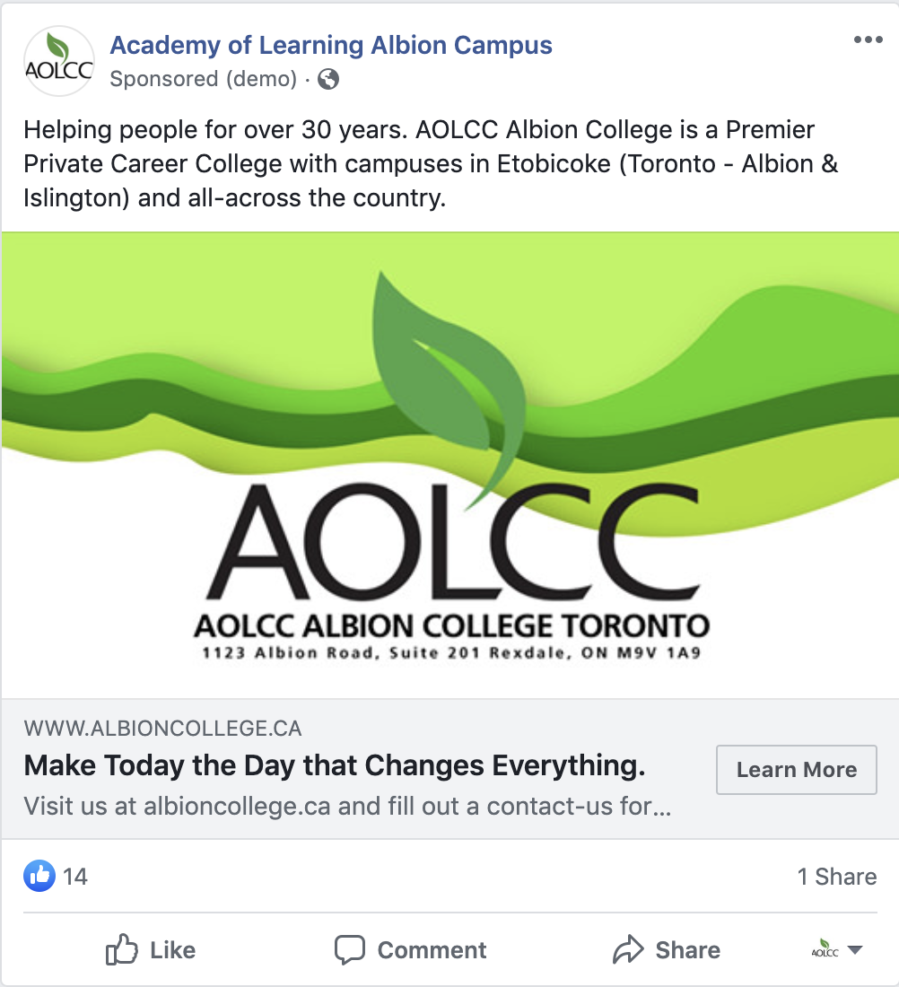Image resolution: width=899 pixels, height=987 pixels.
Task: Click the AOLCC profile picture avatar
Action: [58, 61]
